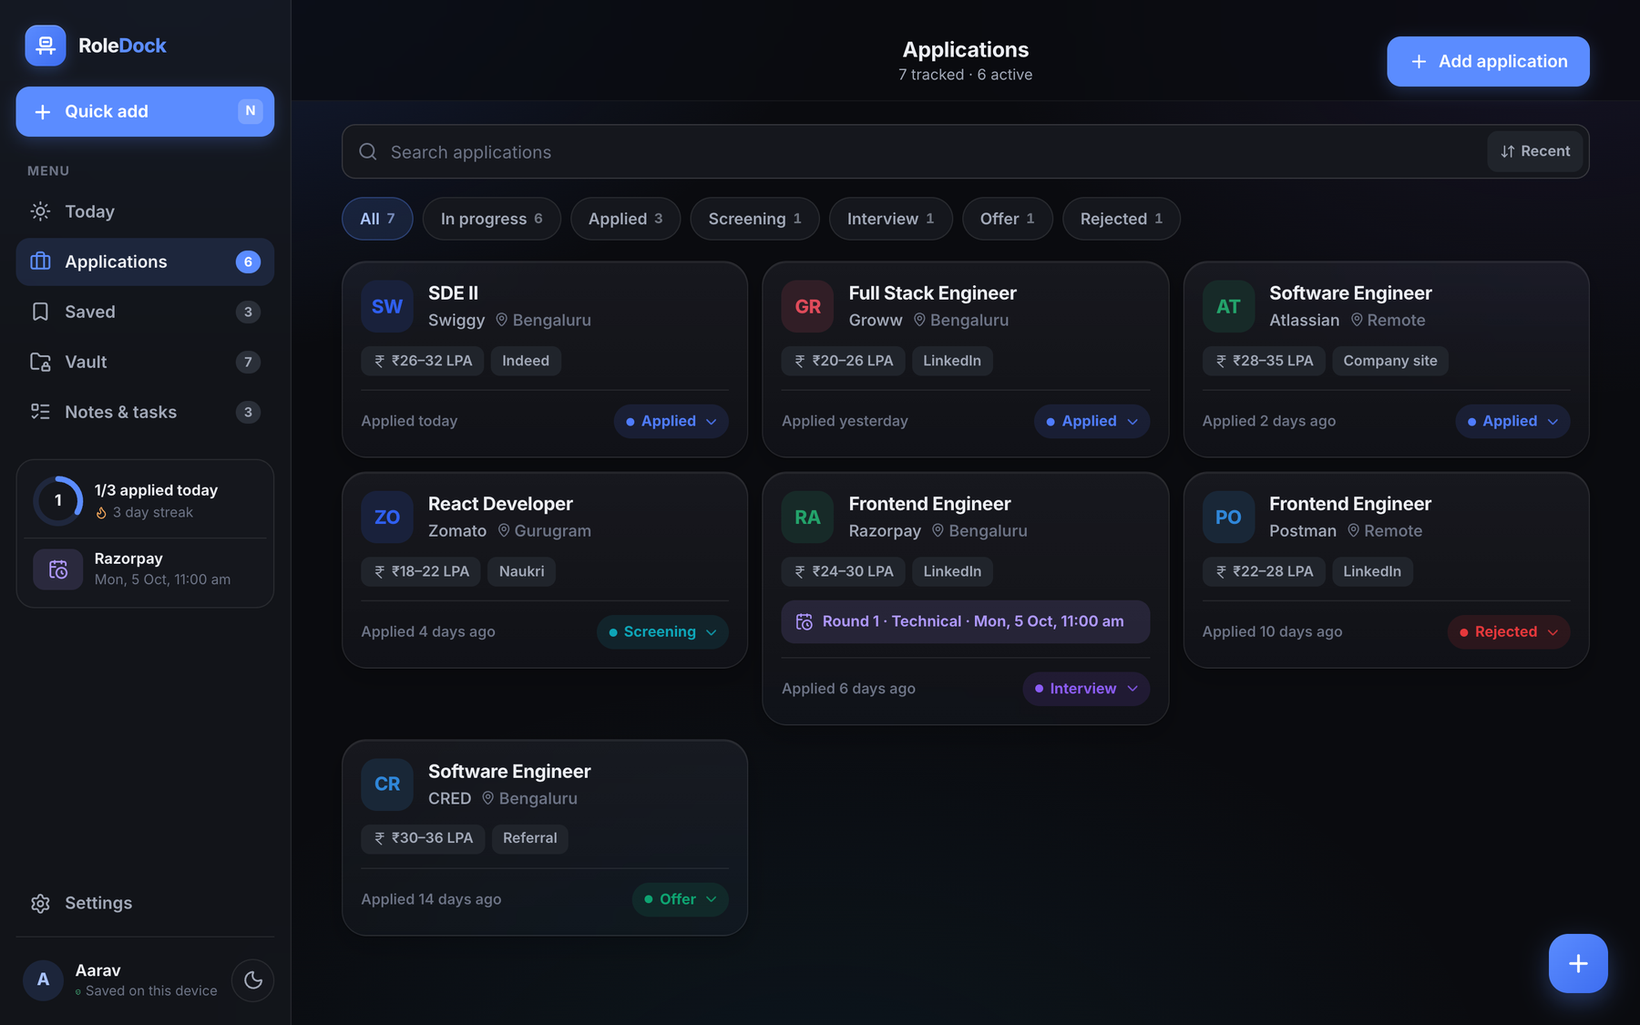Open the Saved section
The image size is (1640, 1025).
click(x=145, y=312)
